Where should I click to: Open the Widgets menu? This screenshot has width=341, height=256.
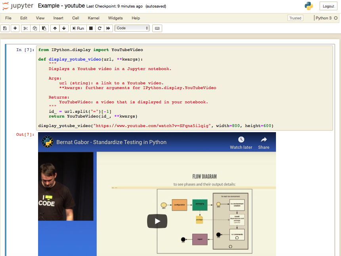tap(115, 18)
